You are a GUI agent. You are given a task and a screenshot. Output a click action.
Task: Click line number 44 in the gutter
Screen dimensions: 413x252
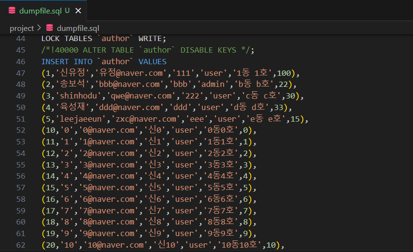point(21,39)
